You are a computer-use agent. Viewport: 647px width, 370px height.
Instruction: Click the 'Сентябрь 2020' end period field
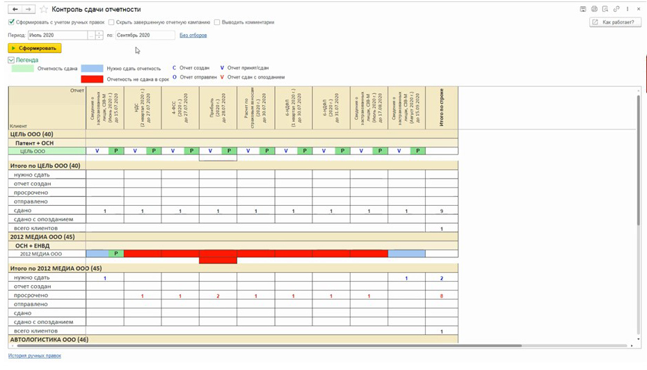coord(145,35)
